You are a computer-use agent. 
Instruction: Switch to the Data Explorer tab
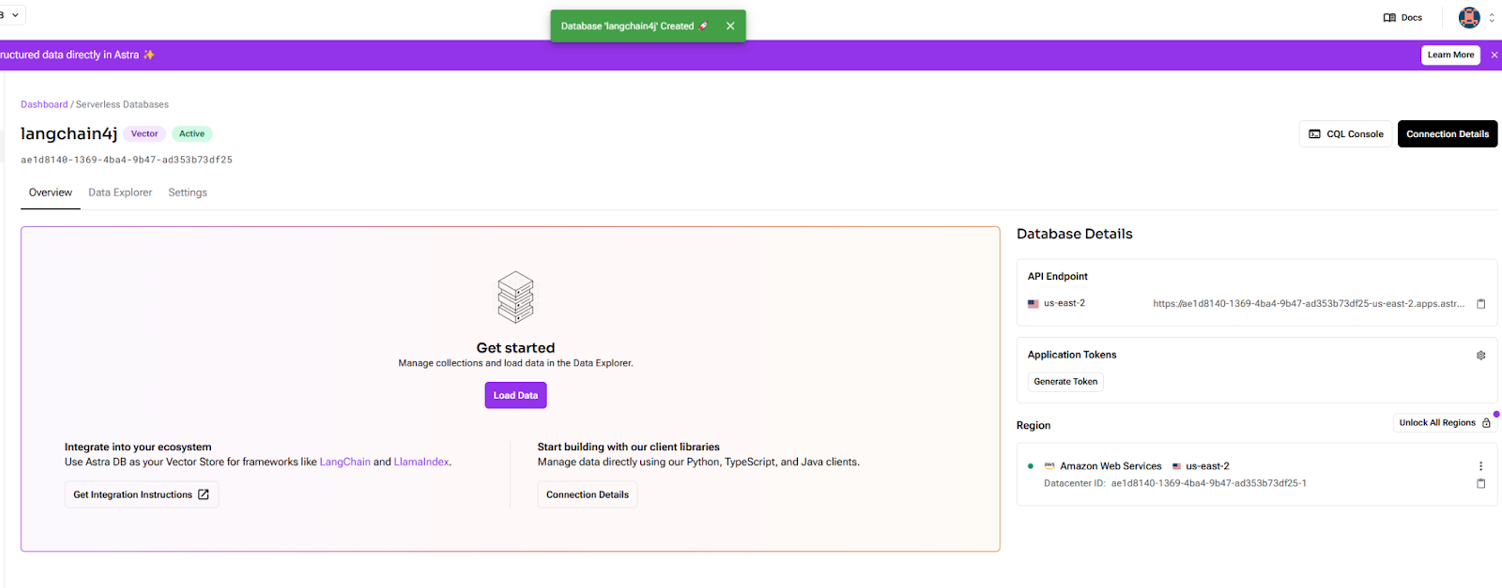pyautogui.click(x=120, y=192)
